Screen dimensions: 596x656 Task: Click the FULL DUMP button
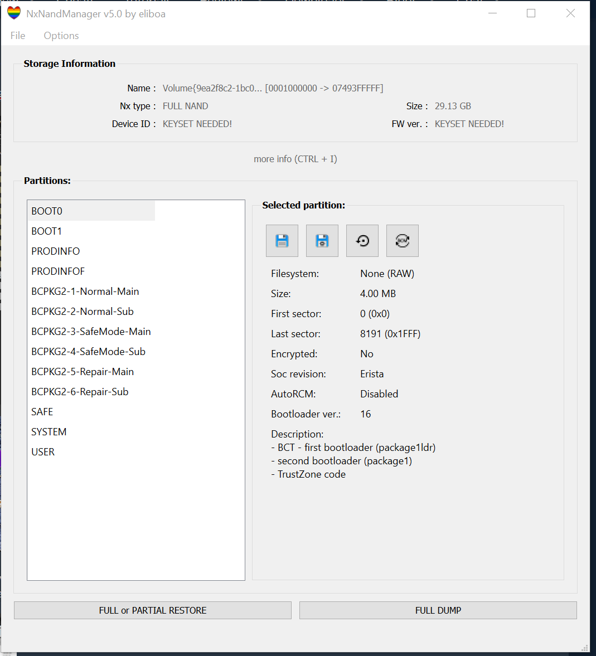(438, 610)
